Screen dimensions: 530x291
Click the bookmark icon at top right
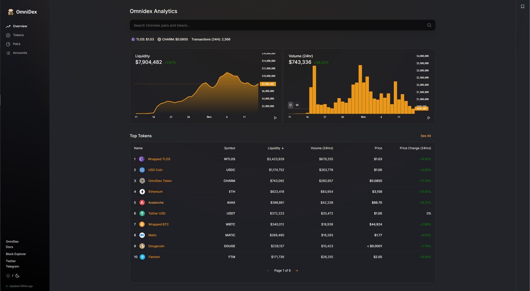(522, 6)
